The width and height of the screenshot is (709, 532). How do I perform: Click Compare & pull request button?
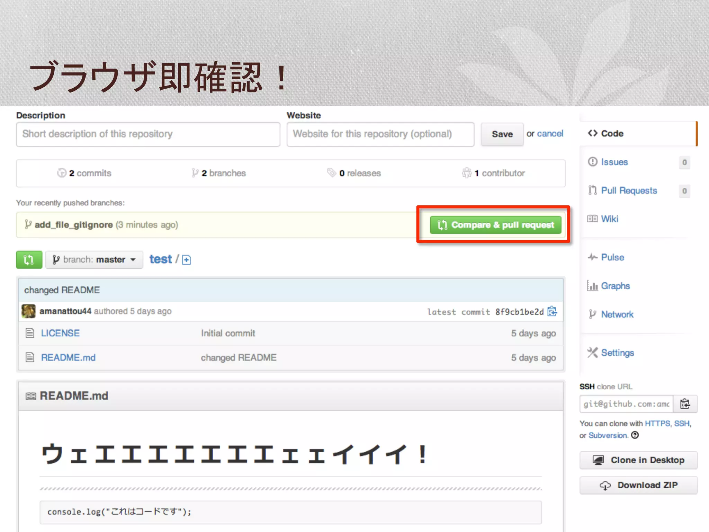495,225
